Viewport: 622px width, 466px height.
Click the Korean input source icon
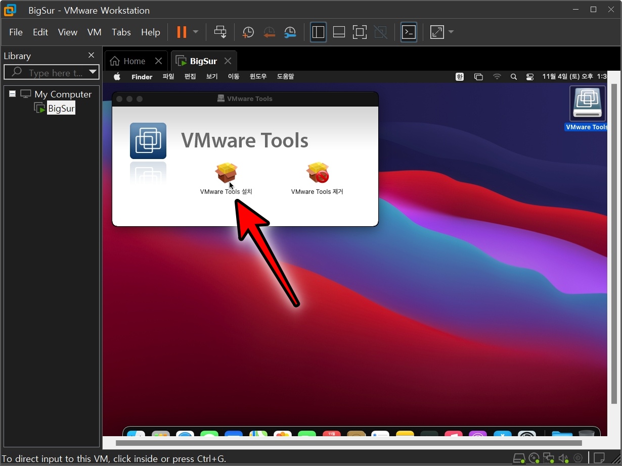460,77
